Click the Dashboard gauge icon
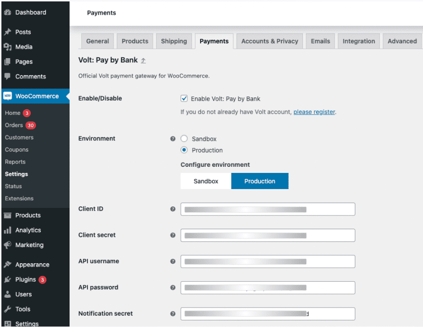Image resolution: width=423 pixels, height=327 pixels. pos(8,12)
